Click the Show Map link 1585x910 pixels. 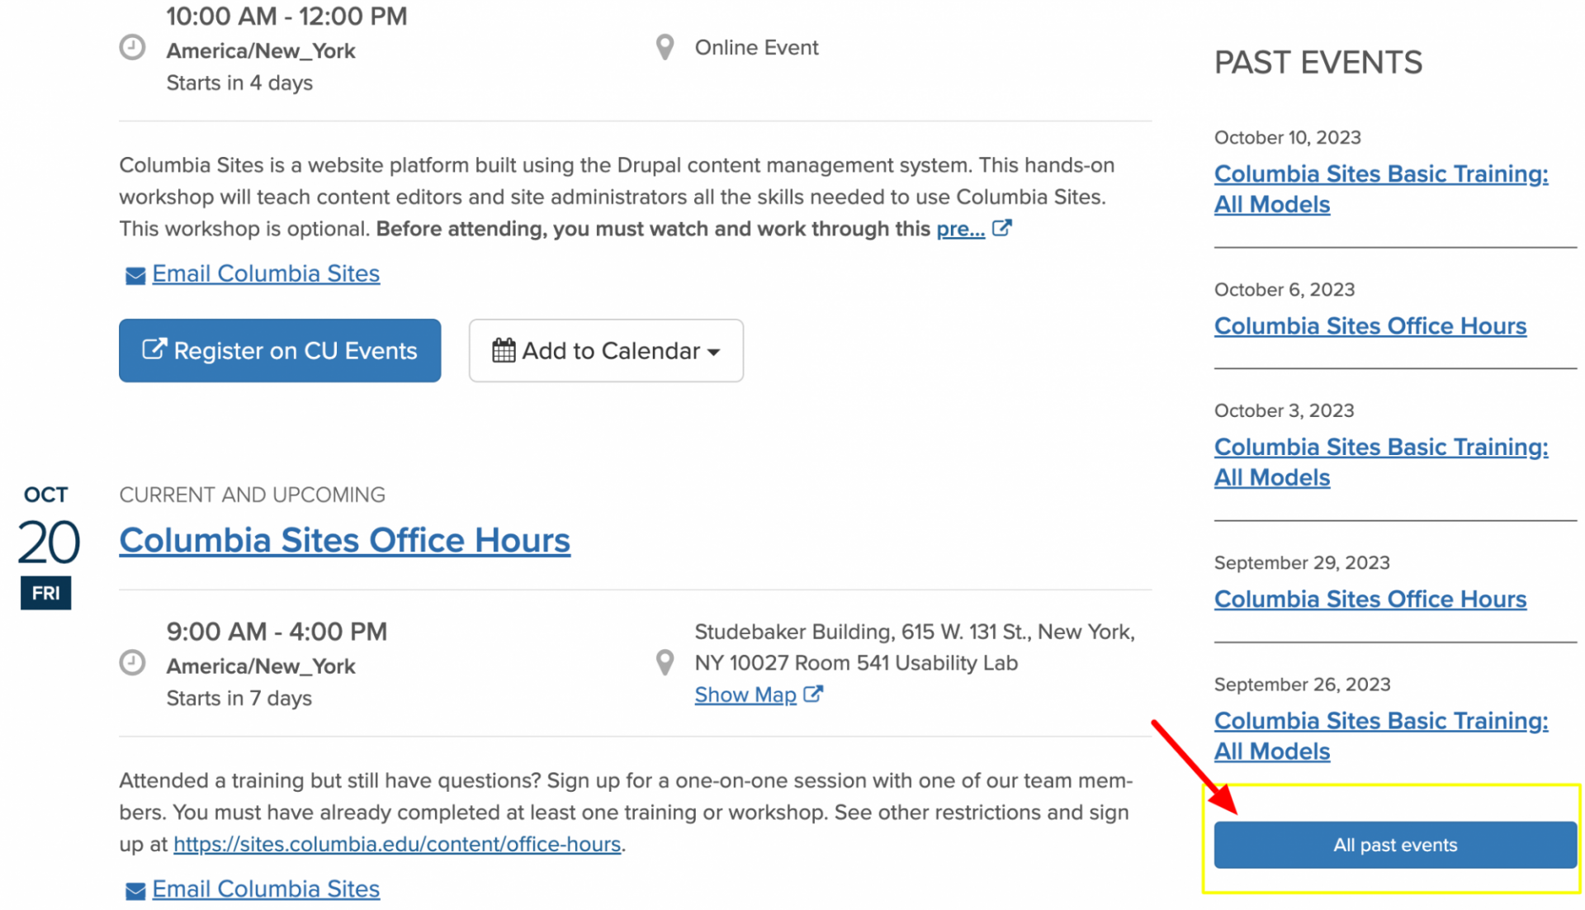(745, 695)
